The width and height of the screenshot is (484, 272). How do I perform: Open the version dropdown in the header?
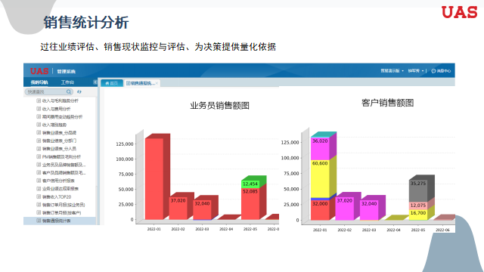coord(392,70)
